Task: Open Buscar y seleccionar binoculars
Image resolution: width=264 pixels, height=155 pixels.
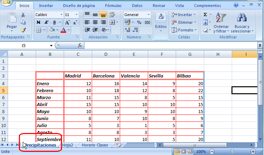Action: [x=242, y=23]
